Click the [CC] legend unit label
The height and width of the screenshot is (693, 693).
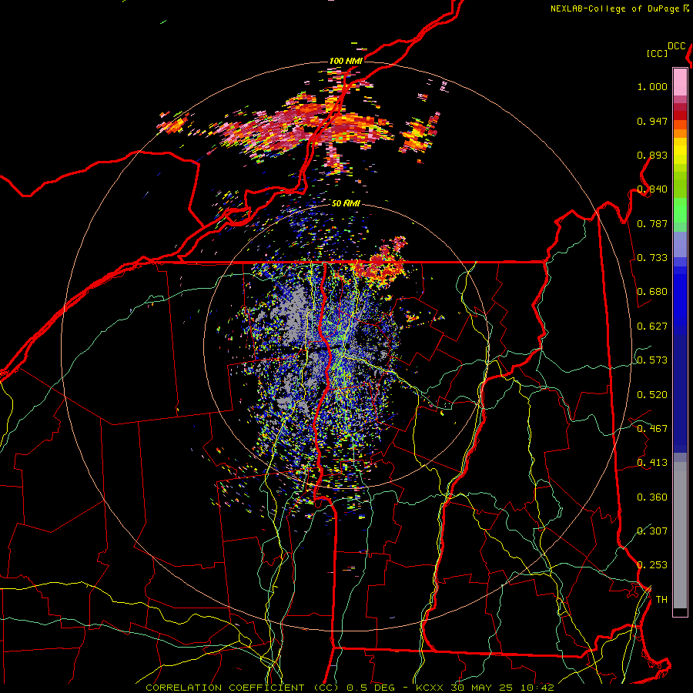point(658,53)
